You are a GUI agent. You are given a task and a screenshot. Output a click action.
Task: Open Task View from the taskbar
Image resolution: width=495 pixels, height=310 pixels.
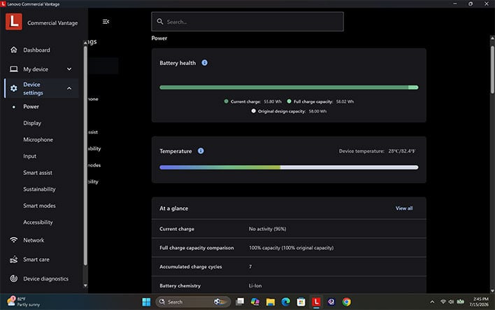tap(240, 302)
